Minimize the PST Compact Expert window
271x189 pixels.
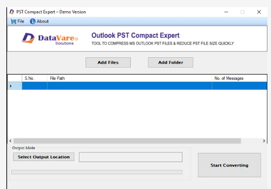point(226,12)
